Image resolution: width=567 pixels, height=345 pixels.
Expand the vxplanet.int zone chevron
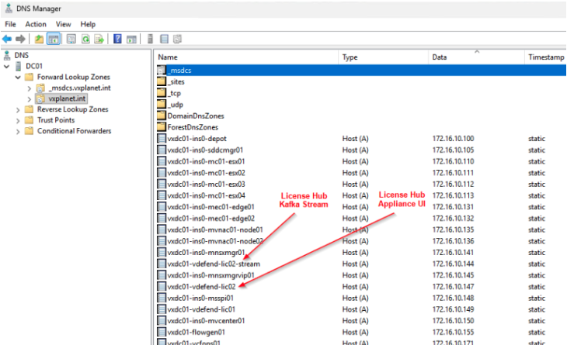(30, 99)
